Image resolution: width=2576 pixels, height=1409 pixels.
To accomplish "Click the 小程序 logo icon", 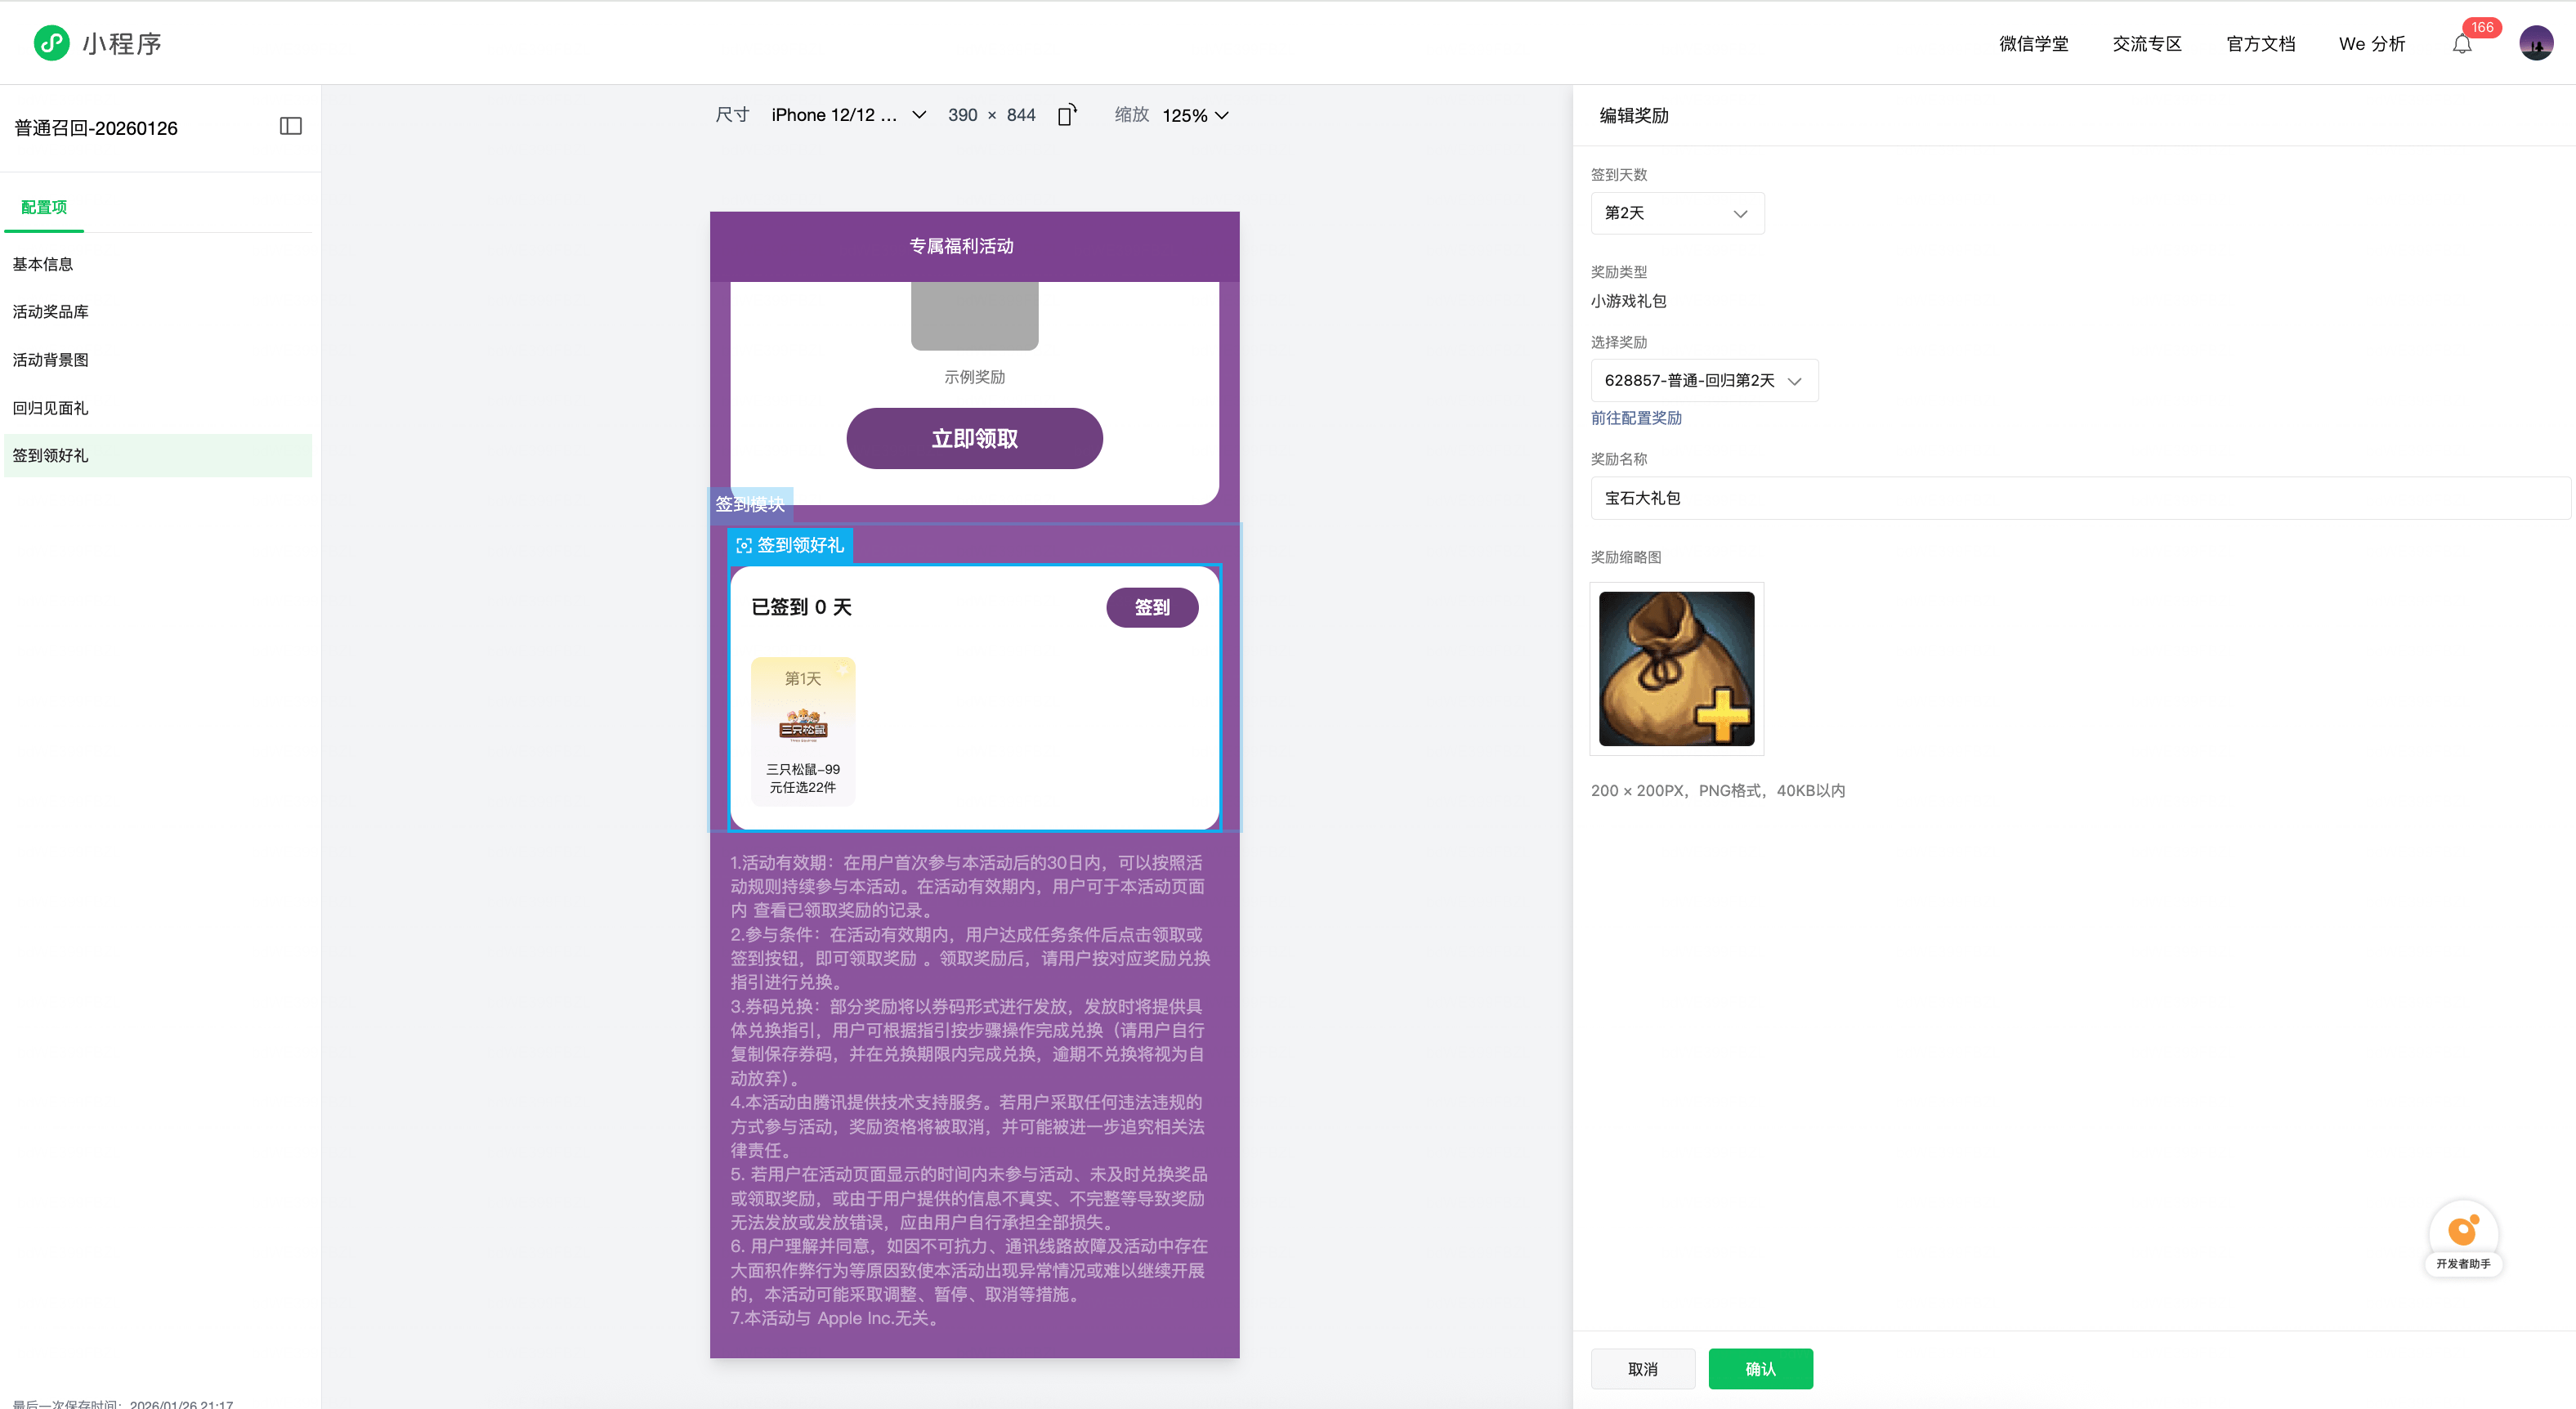I will point(51,43).
